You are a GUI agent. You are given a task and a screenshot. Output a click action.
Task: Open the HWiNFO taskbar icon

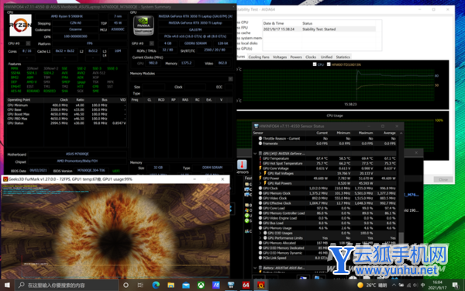coord(231,285)
